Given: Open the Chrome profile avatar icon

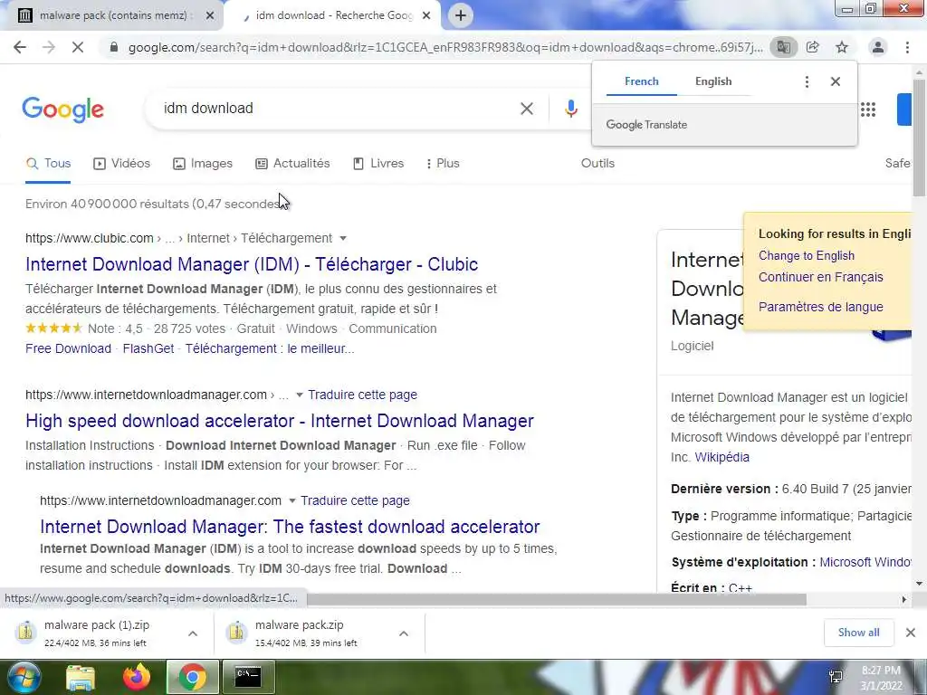Looking at the screenshot, I should (x=878, y=47).
